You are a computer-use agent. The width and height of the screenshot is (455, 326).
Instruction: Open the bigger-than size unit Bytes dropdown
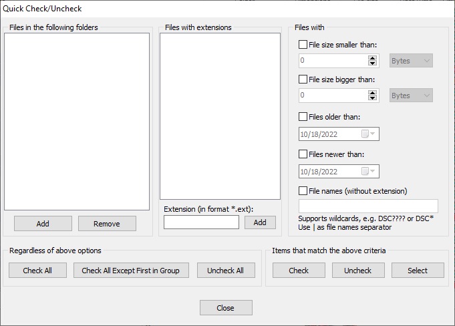pyautogui.click(x=411, y=96)
